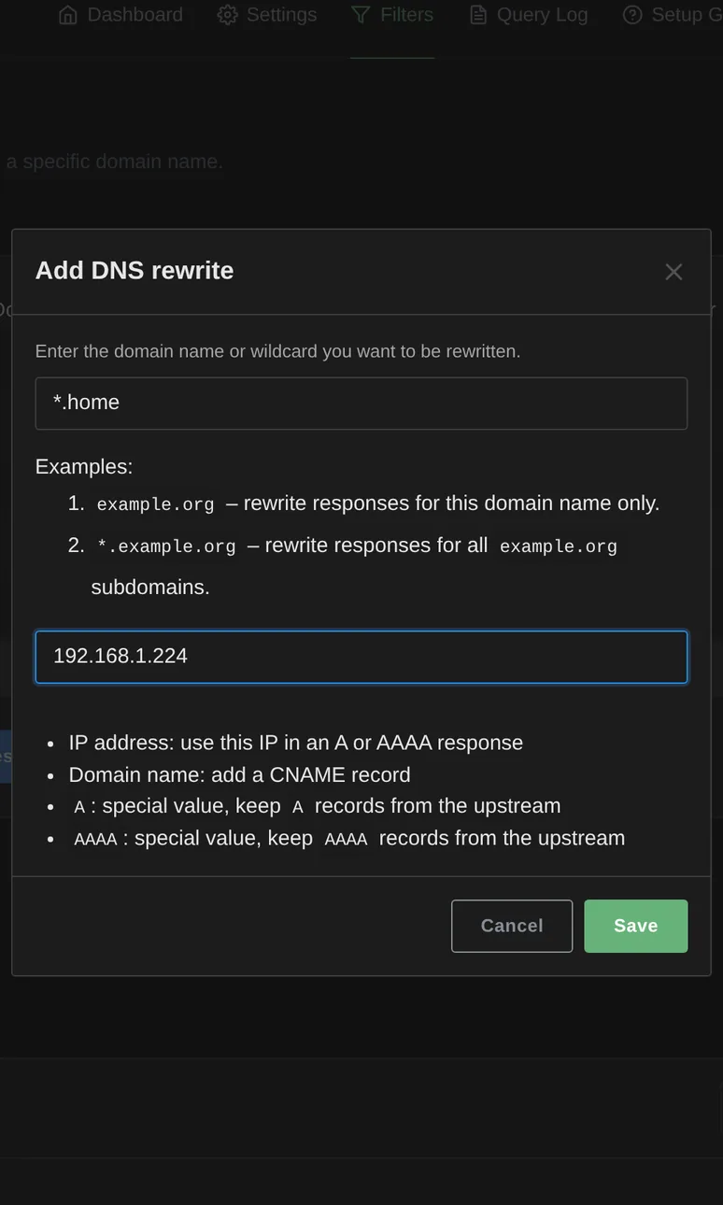The width and height of the screenshot is (723, 1205).
Task: Click the 'AAAA: special value' bullet
Action: (348, 838)
